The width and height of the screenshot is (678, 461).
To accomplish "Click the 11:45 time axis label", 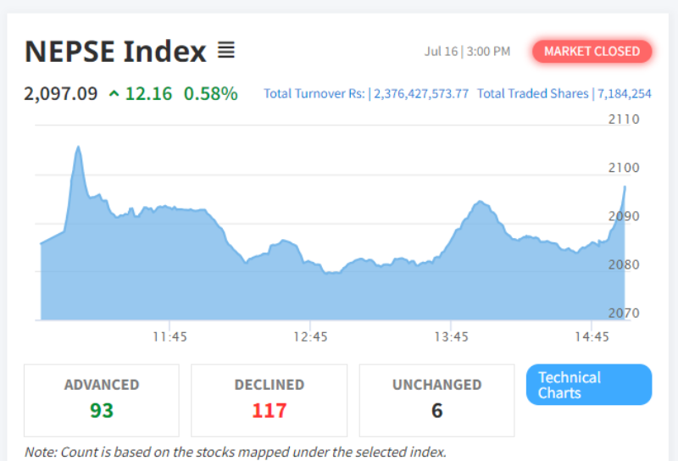I will (169, 337).
